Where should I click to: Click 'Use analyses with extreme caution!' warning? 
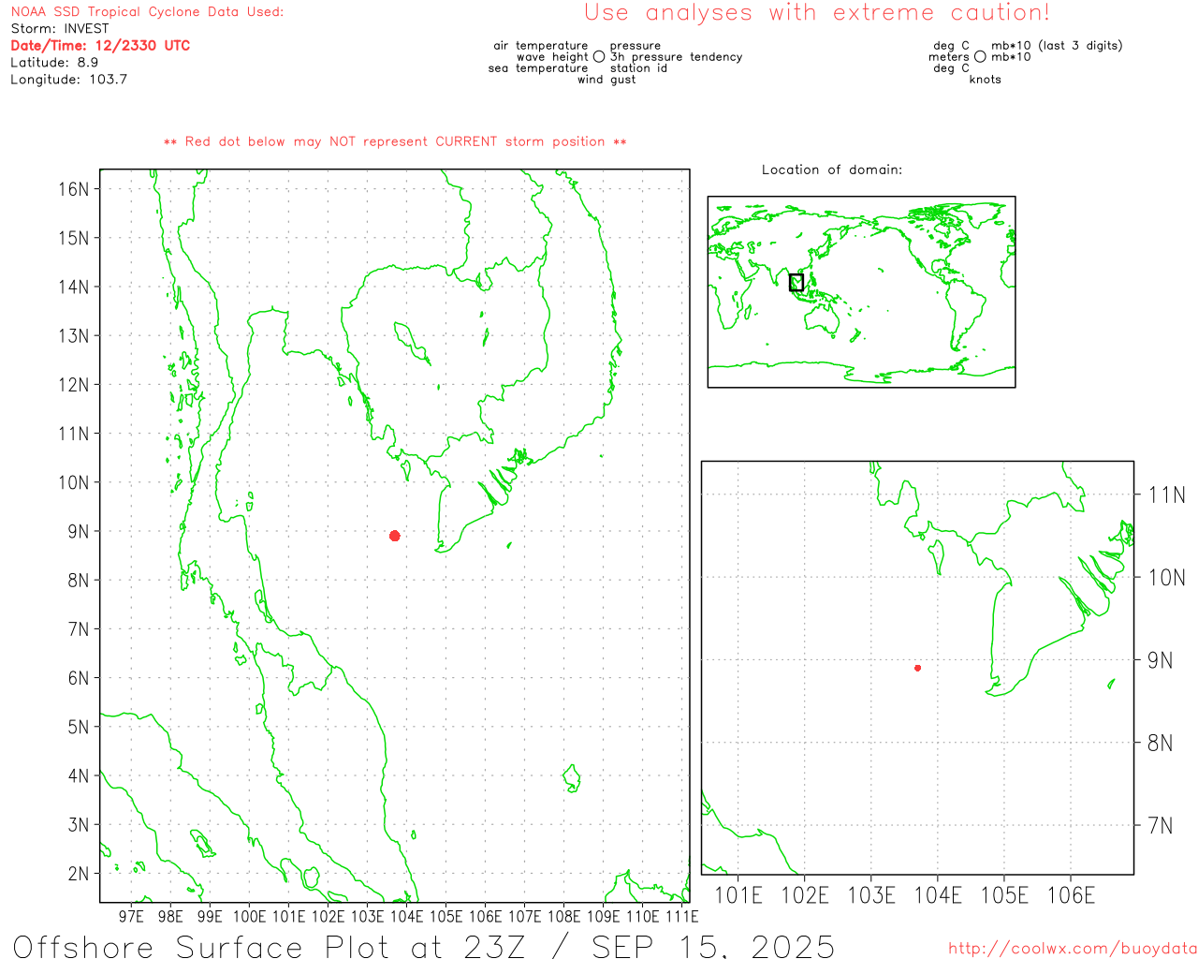pyautogui.click(x=817, y=13)
